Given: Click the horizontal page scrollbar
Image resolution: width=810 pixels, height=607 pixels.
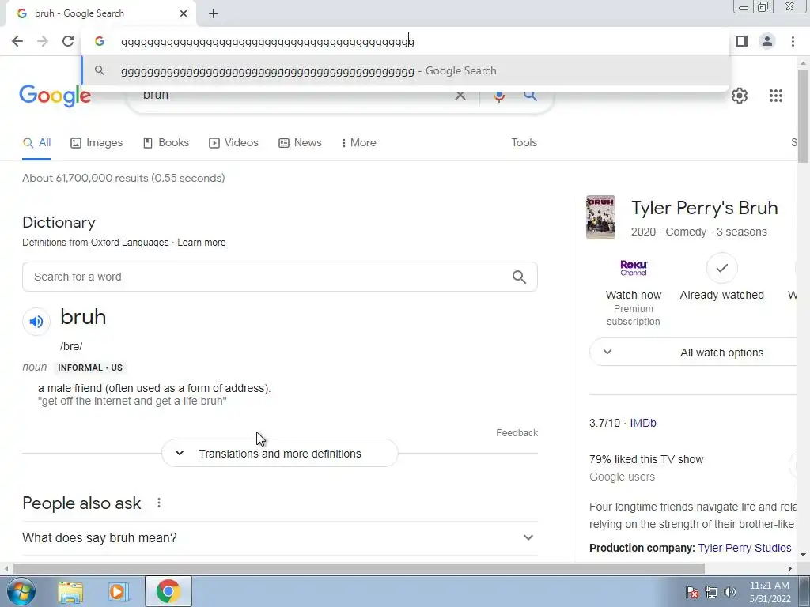Looking at the screenshot, I should pyautogui.click(x=358, y=568).
